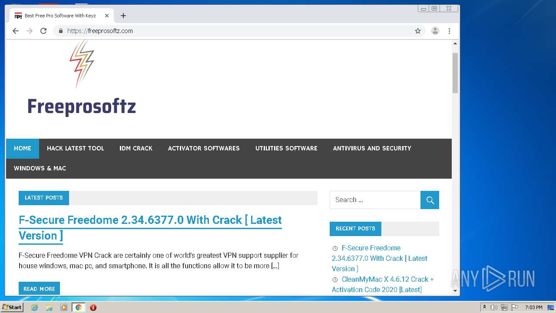Click the browser forward arrow
Viewport: 556px width, 313px height.
tap(30, 31)
